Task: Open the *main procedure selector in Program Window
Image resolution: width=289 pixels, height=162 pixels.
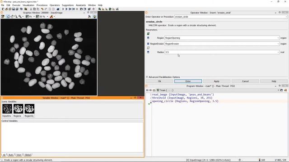Action: point(218,90)
